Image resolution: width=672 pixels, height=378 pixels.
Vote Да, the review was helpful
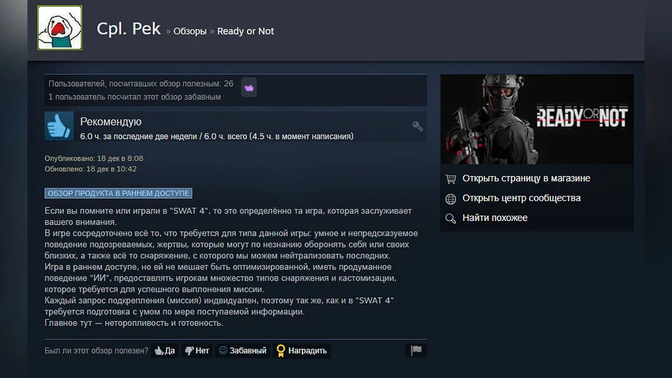pos(165,351)
